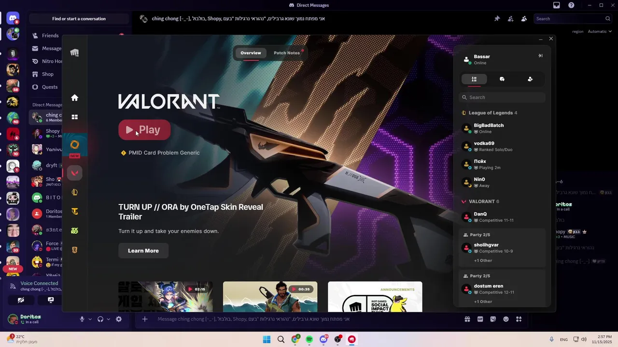Play the 02:15 video thumbnail
The width and height of the screenshot is (618, 347).
166,297
